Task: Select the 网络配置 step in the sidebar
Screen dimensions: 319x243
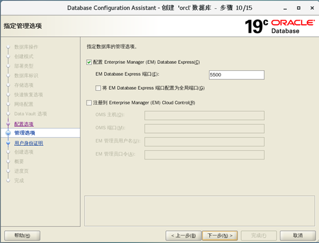Action: (x=24, y=104)
